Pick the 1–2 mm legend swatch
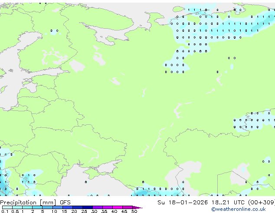This screenshot has height=213, width=275. (27, 207)
